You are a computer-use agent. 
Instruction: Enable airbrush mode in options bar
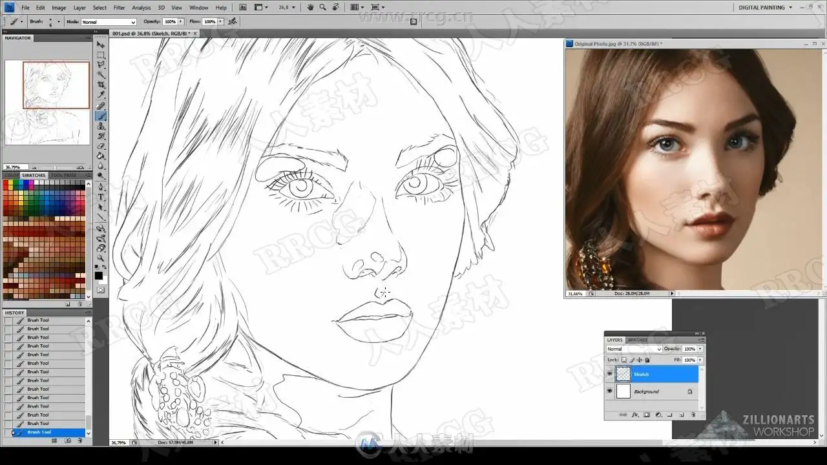(x=233, y=21)
